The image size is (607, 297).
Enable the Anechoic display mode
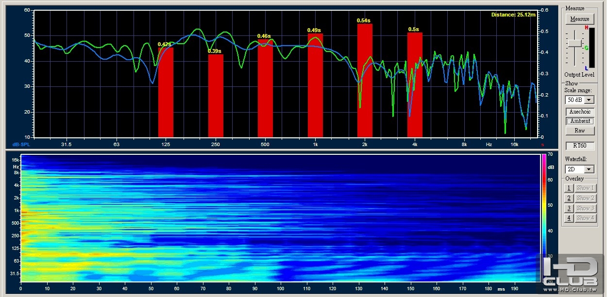click(580, 112)
